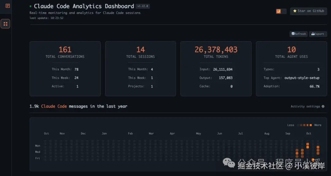The height and width of the screenshot is (176, 331).
Task: Click conversations This Month value 78
Action: (76, 69)
